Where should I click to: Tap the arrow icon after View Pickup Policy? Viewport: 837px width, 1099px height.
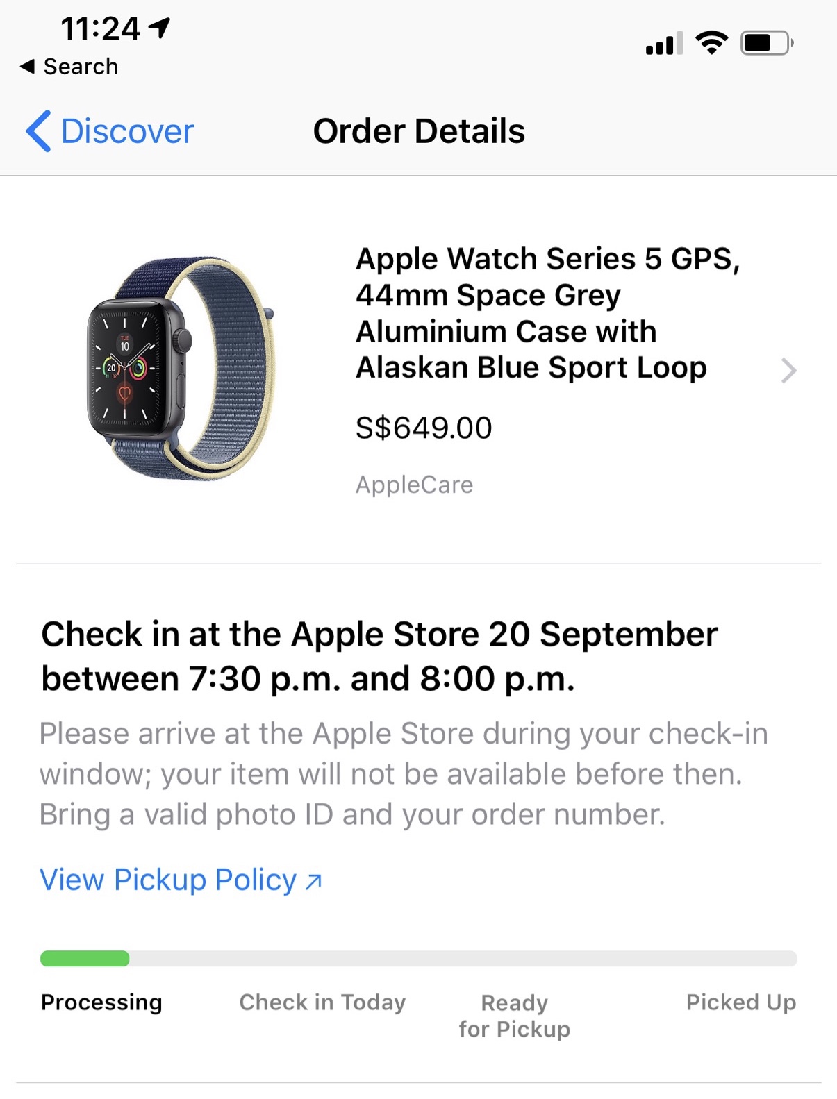coord(314,881)
